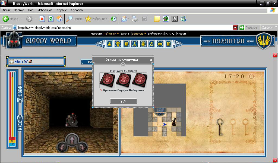The image size is (278, 163).
Task: Click the browser Mail icon
Action: [x=124, y=19]
